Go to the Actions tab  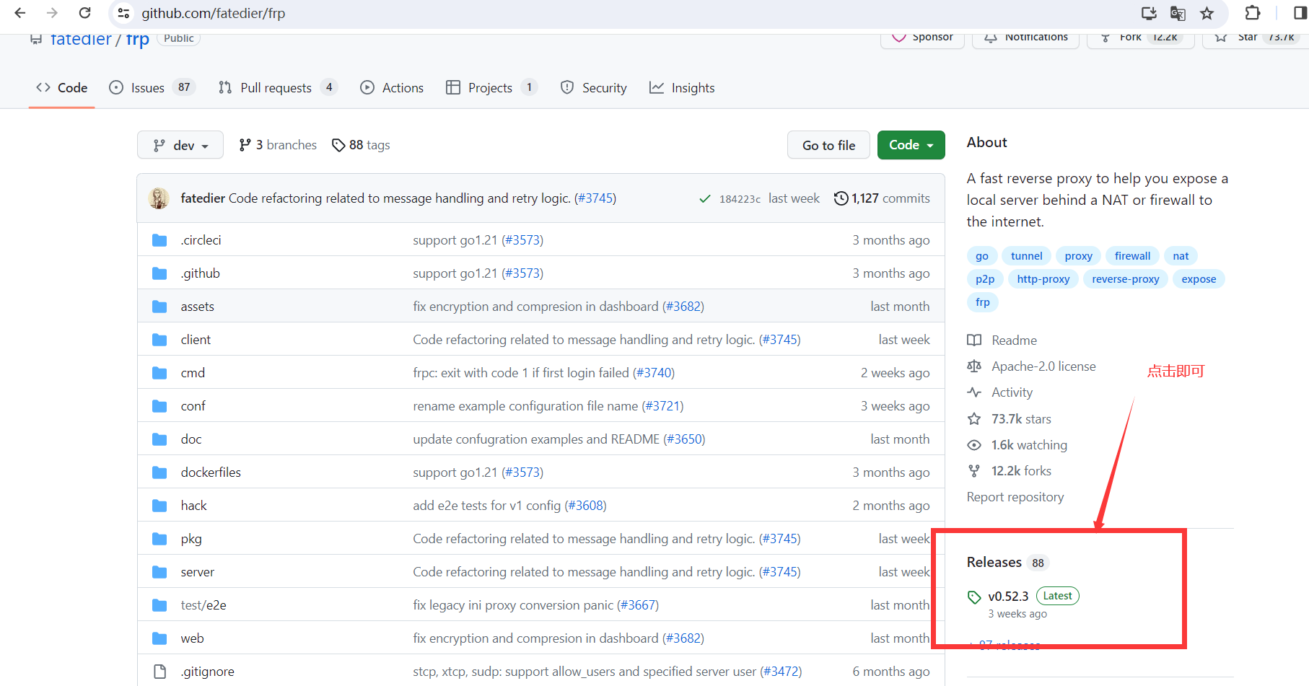pos(392,88)
